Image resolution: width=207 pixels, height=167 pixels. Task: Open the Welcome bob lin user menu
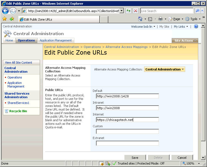[143, 27]
